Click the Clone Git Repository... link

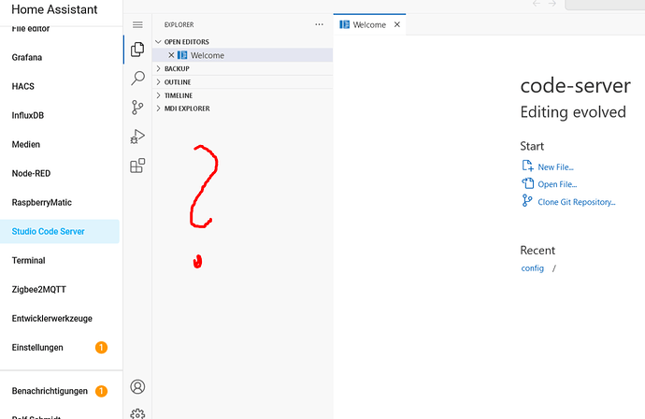[x=577, y=202]
